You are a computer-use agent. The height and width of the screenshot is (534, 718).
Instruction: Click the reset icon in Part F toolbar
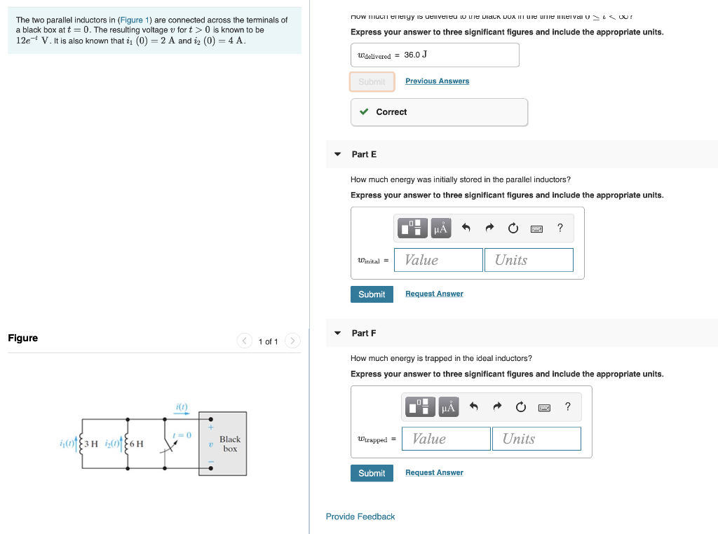tap(521, 406)
